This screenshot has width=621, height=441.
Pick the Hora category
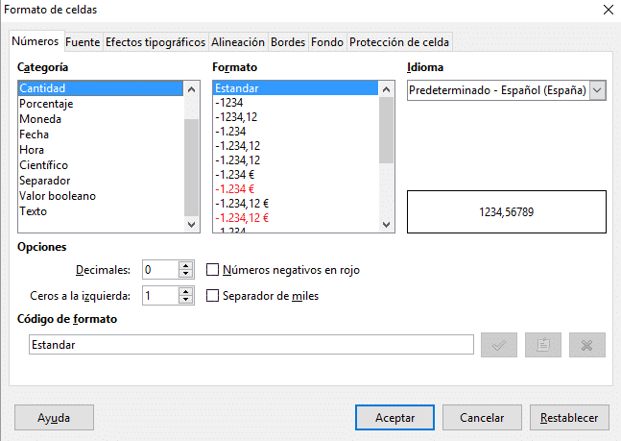[101, 150]
